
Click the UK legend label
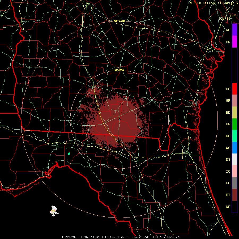click(228, 42)
